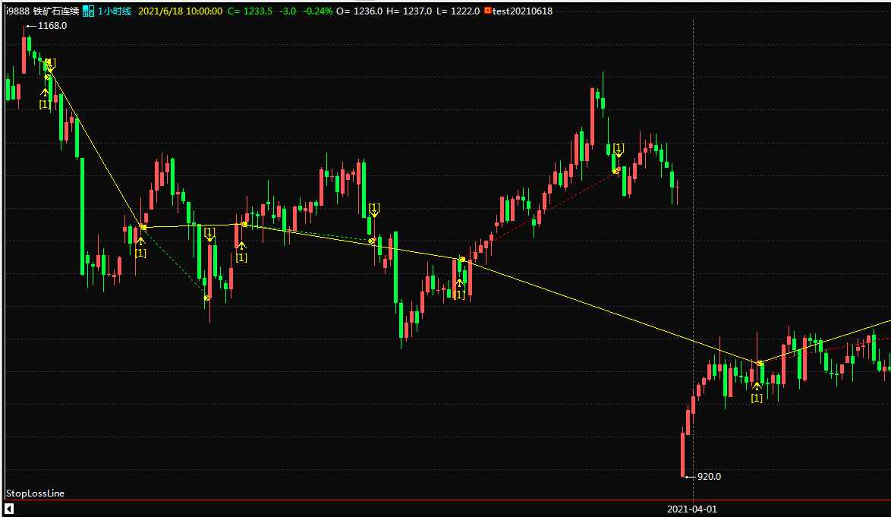This screenshot has height=517, width=891.
Task: Click the scroll-left arrow at bottom-left corner
Action: (8, 509)
